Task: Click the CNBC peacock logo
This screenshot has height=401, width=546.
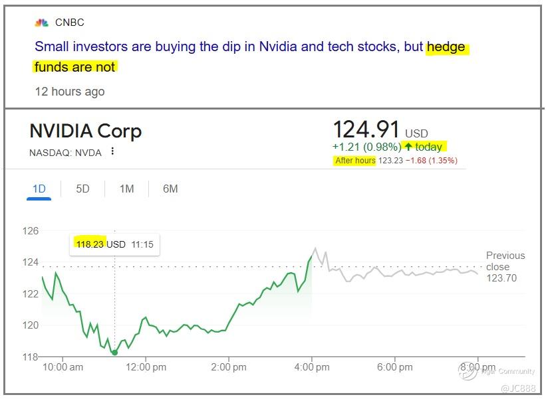Action: click(x=41, y=23)
